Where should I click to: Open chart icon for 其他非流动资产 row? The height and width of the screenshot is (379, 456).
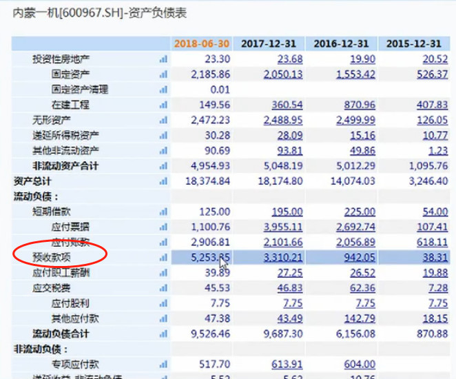[x=163, y=151]
